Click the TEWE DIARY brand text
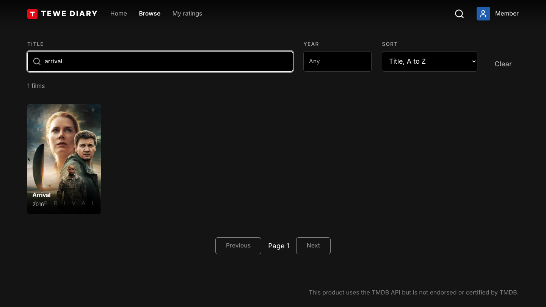 (x=69, y=14)
